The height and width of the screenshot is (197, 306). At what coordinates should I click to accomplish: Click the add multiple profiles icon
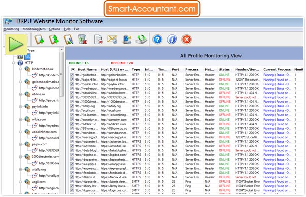click(x=54, y=40)
